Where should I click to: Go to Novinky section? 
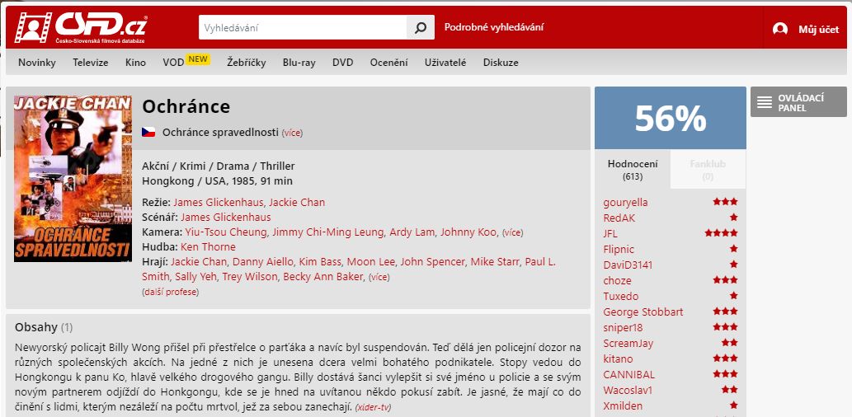pyautogui.click(x=37, y=63)
